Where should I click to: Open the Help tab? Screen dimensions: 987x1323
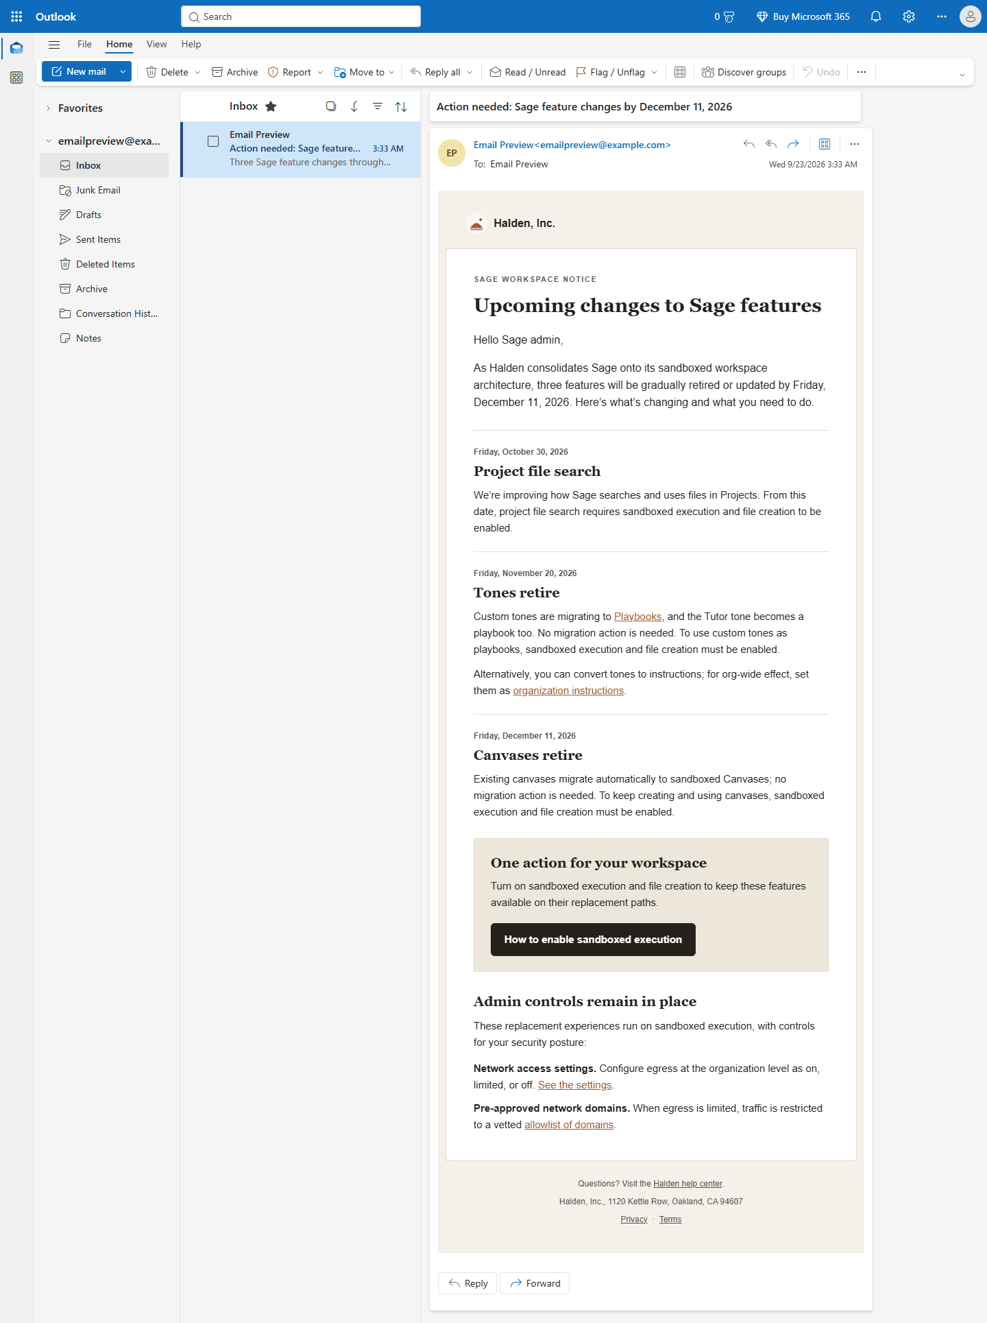(x=191, y=45)
